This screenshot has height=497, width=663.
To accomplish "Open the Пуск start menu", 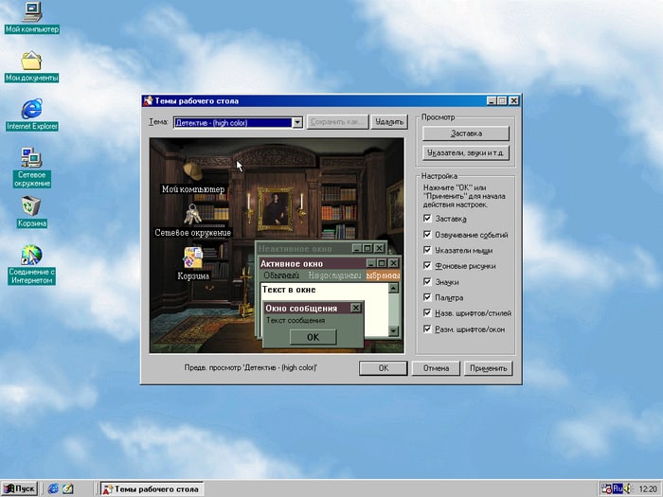I will point(20,489).
